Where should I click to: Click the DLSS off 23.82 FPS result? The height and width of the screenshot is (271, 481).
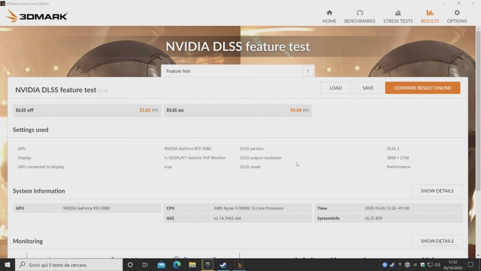click(x=87, y=110)
